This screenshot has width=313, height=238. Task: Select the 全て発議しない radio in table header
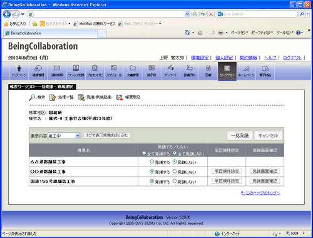coord(175,153)
